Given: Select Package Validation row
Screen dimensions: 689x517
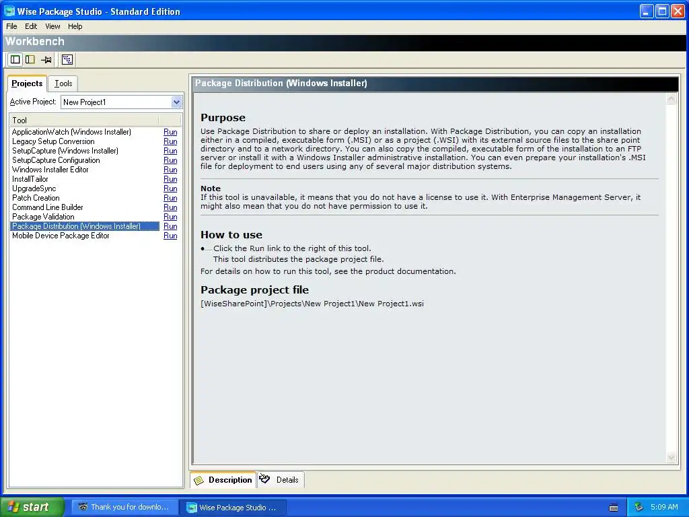Looking at the screenshot, I should [x=84, y=217].
